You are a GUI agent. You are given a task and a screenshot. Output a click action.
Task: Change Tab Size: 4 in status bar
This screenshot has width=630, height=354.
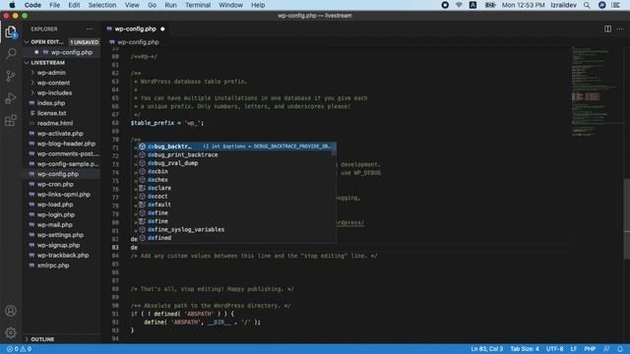tap(525, 349)
